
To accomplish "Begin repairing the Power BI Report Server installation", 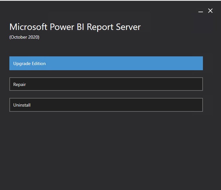I will pos(106,84).
